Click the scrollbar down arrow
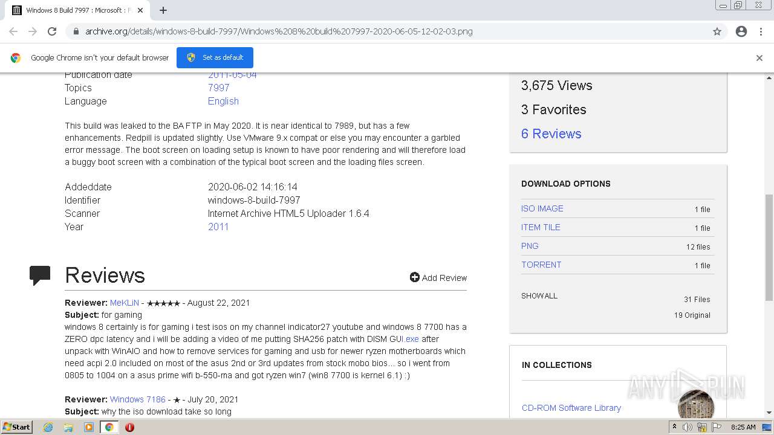774x435 pixels. click(769, 413)
